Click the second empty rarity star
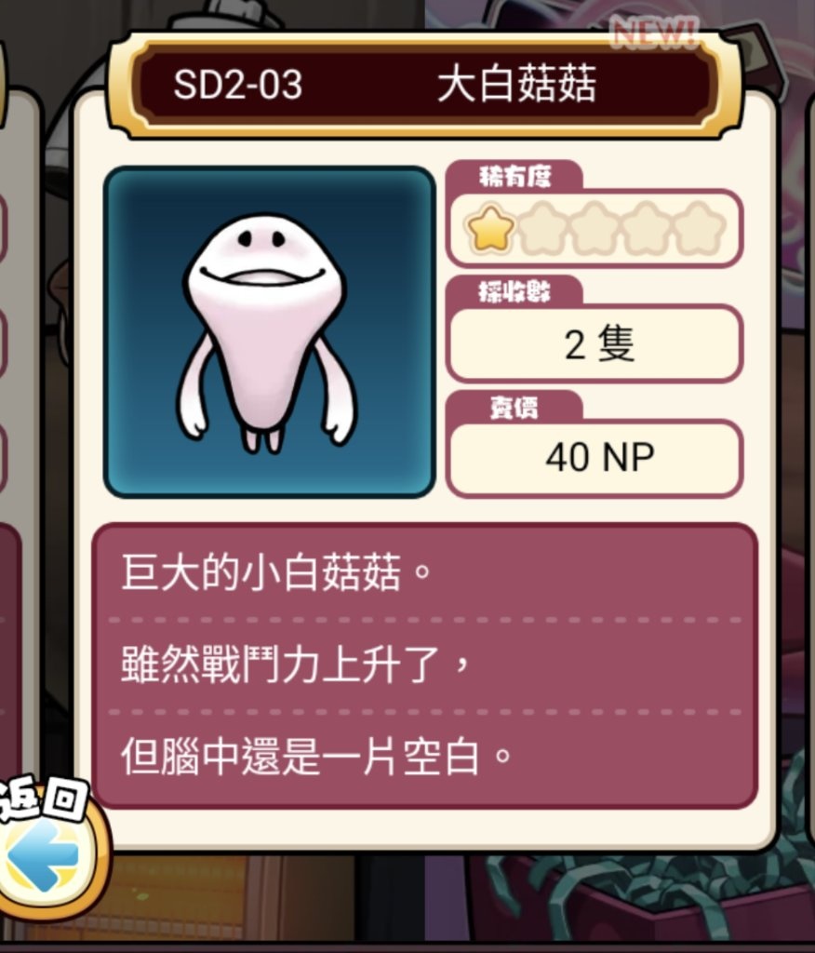 click(542, 229)
